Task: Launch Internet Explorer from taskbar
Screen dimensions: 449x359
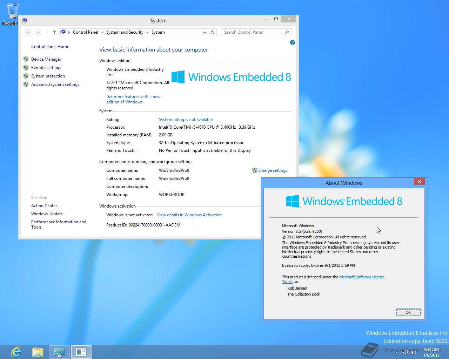Action: coord(16,352)
